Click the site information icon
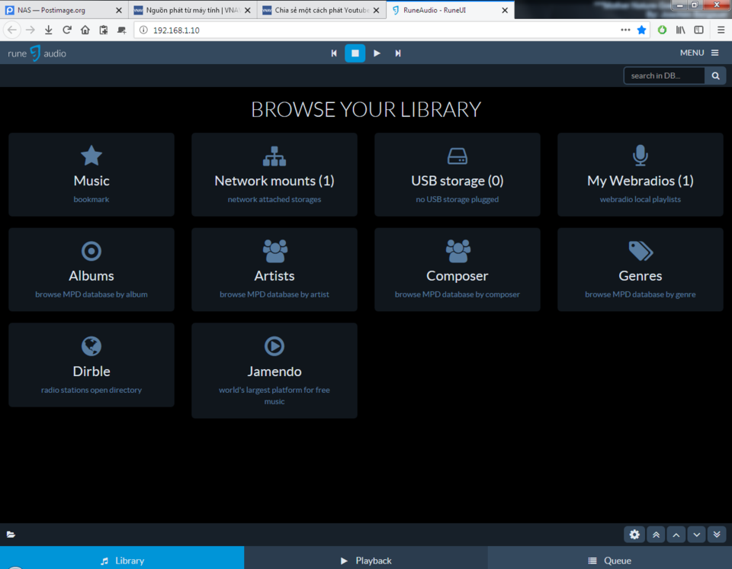The height and width of the screenshot is (569, 732). pos(144,30)
